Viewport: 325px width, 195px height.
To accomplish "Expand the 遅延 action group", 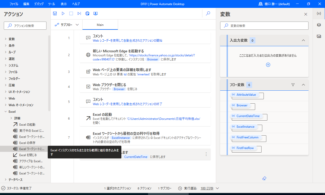I will tap(6, 59).
